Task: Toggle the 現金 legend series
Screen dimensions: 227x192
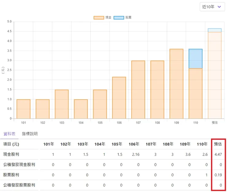Action: tap(102, 18)
